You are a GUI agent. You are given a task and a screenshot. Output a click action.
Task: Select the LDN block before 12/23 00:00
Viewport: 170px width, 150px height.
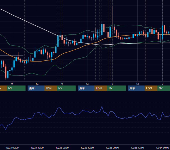[101, 88]
